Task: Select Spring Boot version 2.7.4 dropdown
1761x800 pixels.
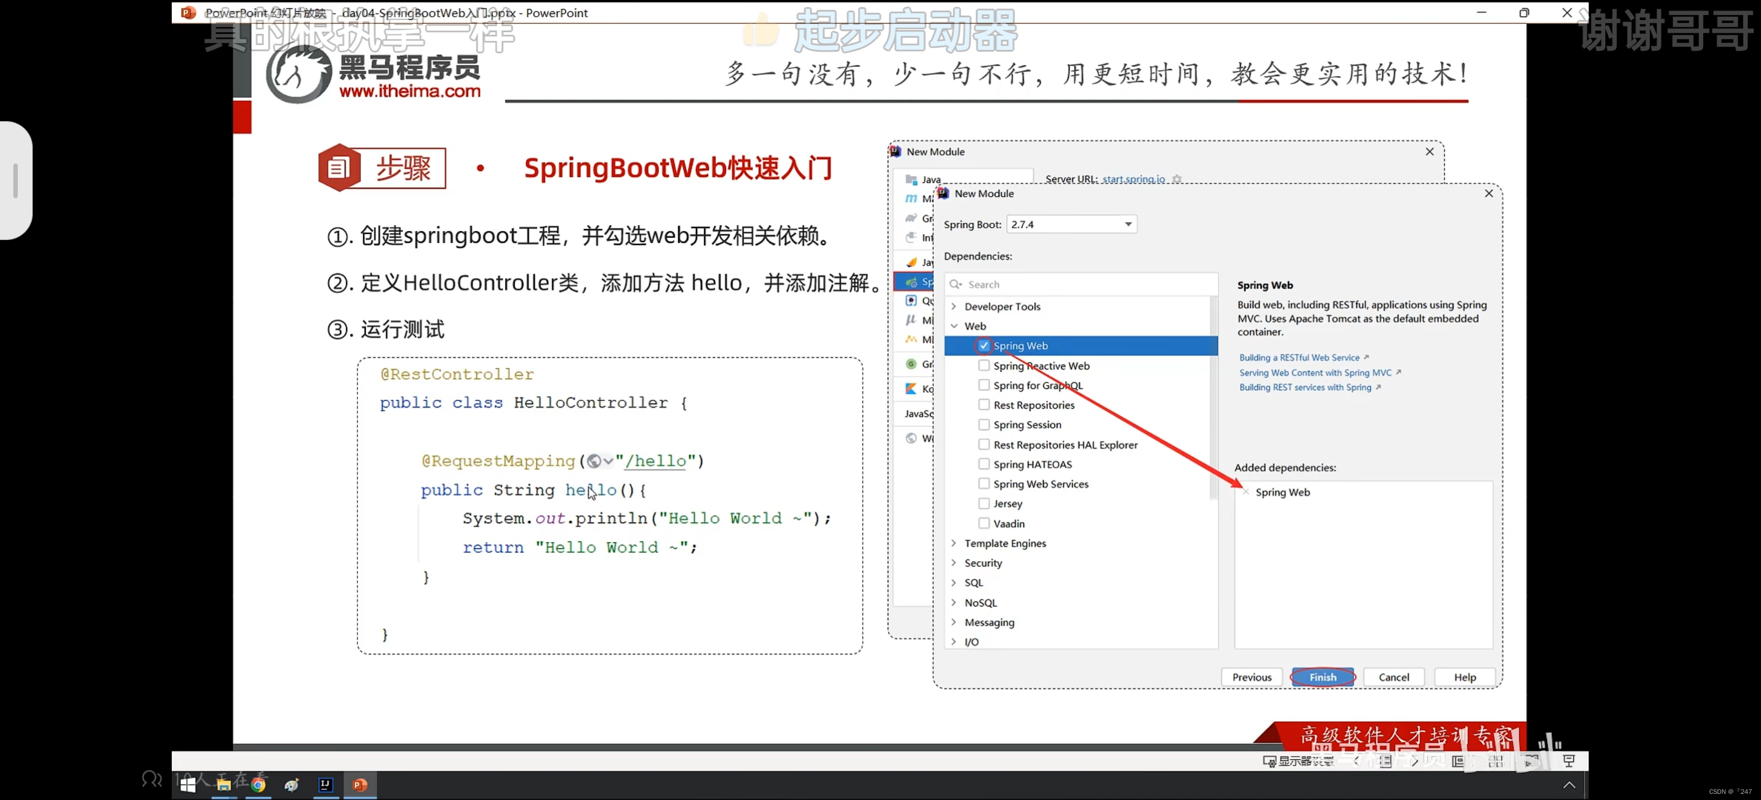Action: pyautogui.click(x=1068, y=224)
